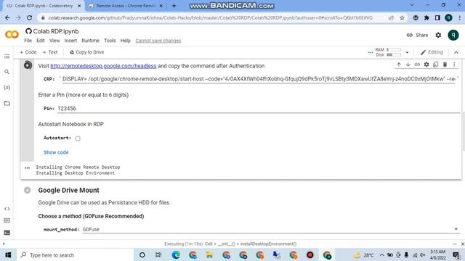Mirror cell in tab icon
This screenshot has width=465, height=261.
point(436,65)
